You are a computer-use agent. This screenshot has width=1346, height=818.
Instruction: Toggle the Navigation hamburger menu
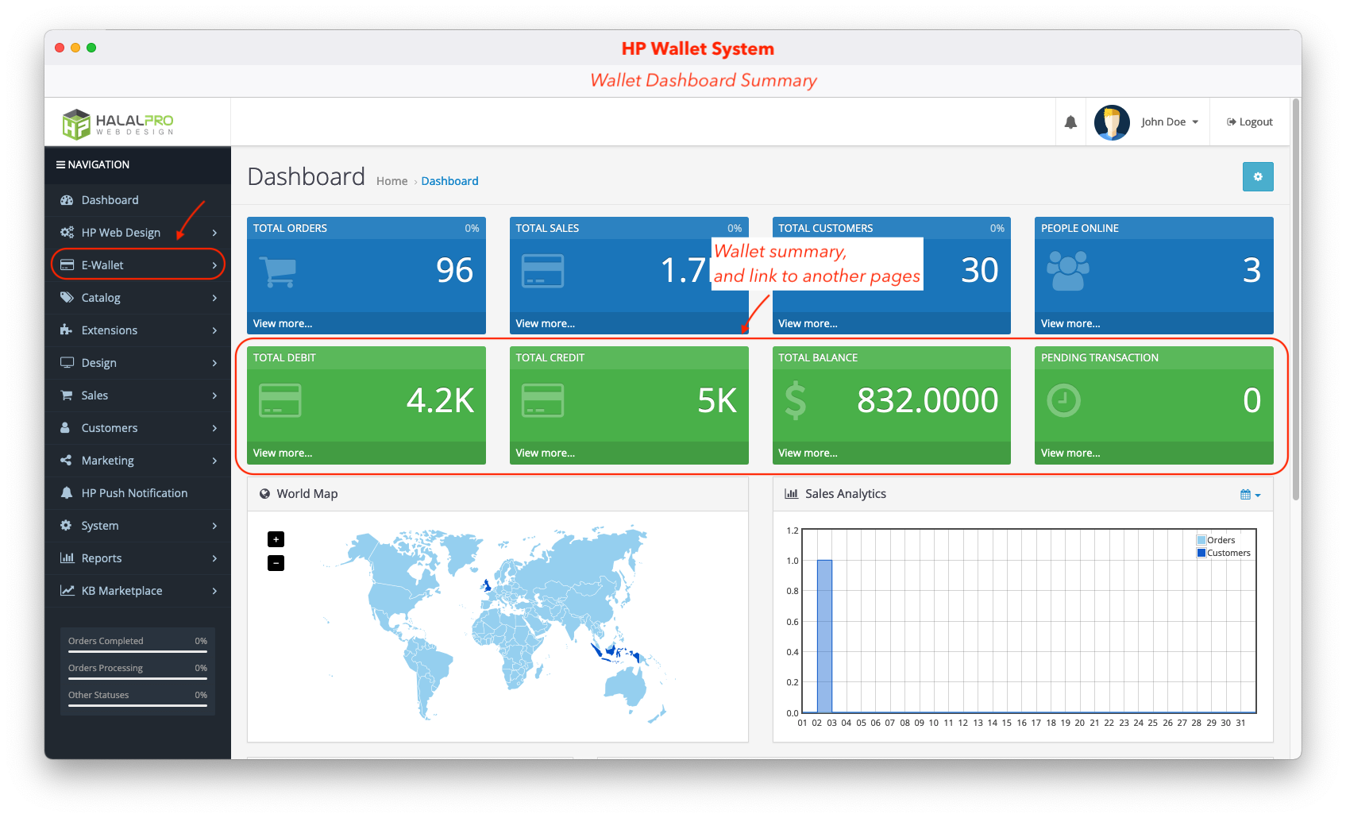(60, 165)
